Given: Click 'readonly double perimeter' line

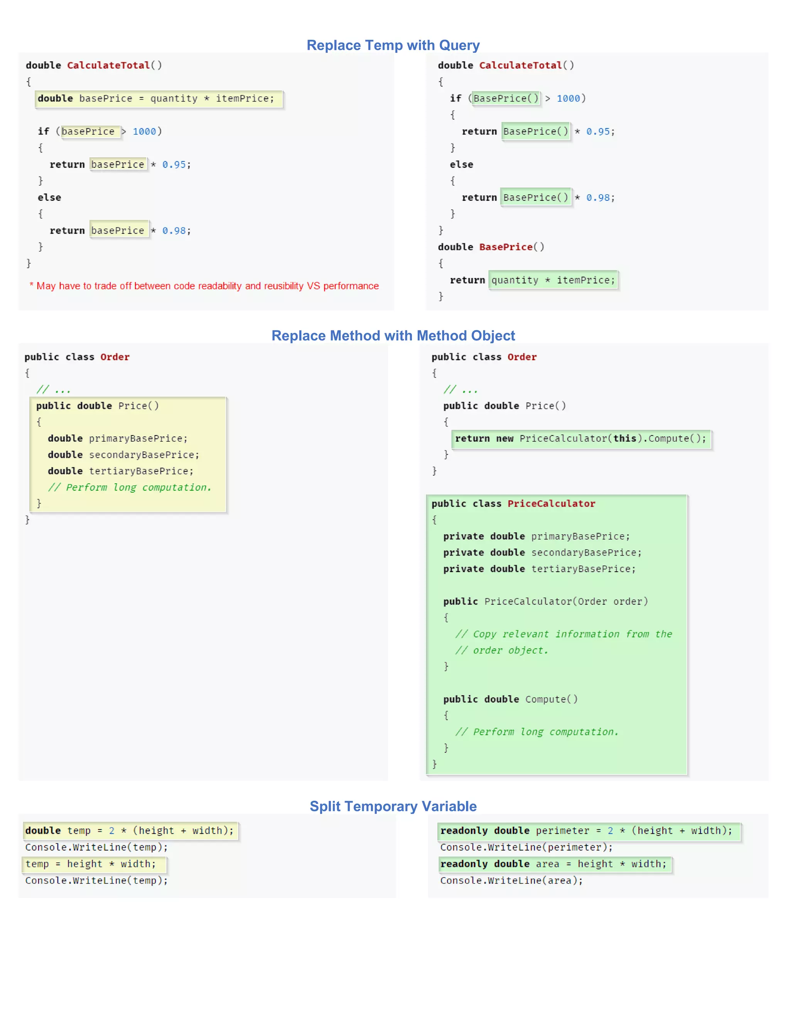Looking at the screenshot, I should 589,831.
